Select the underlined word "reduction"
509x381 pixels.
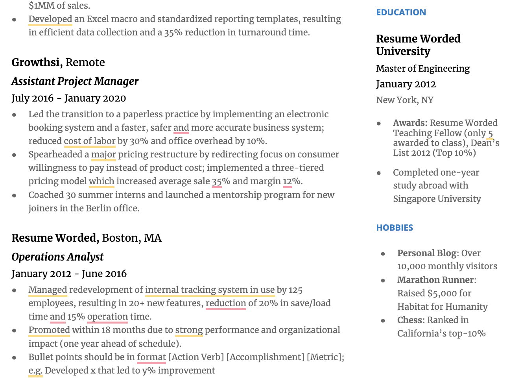click(226, 303)
